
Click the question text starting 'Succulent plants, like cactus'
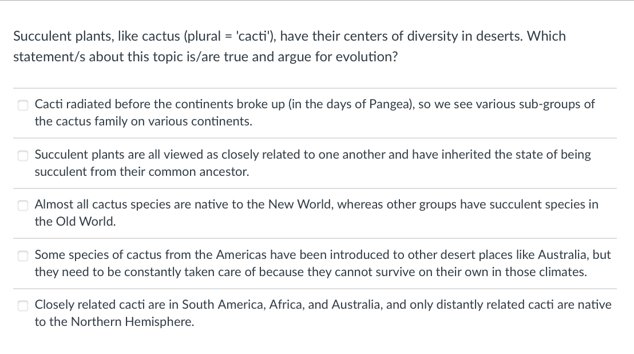(x=290, y=36)
